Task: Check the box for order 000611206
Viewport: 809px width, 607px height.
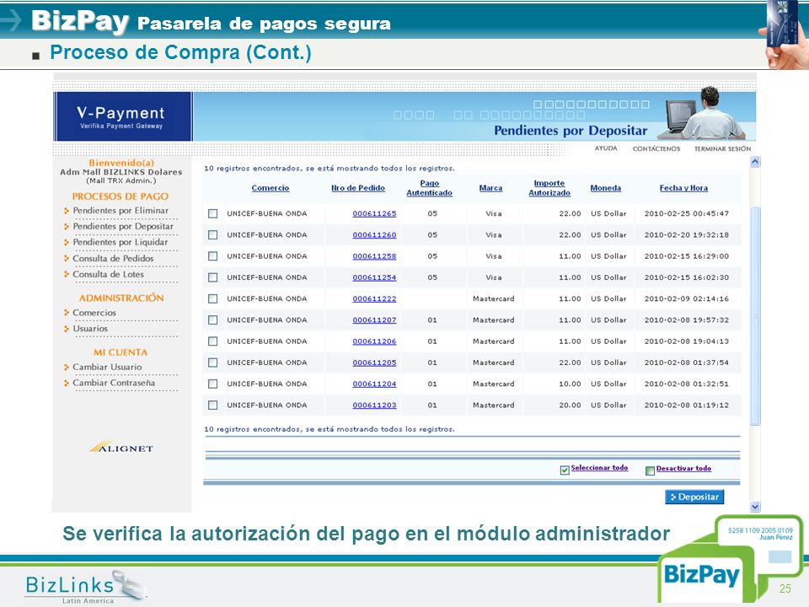Action: pyautogui.click(x=212, y=341)
